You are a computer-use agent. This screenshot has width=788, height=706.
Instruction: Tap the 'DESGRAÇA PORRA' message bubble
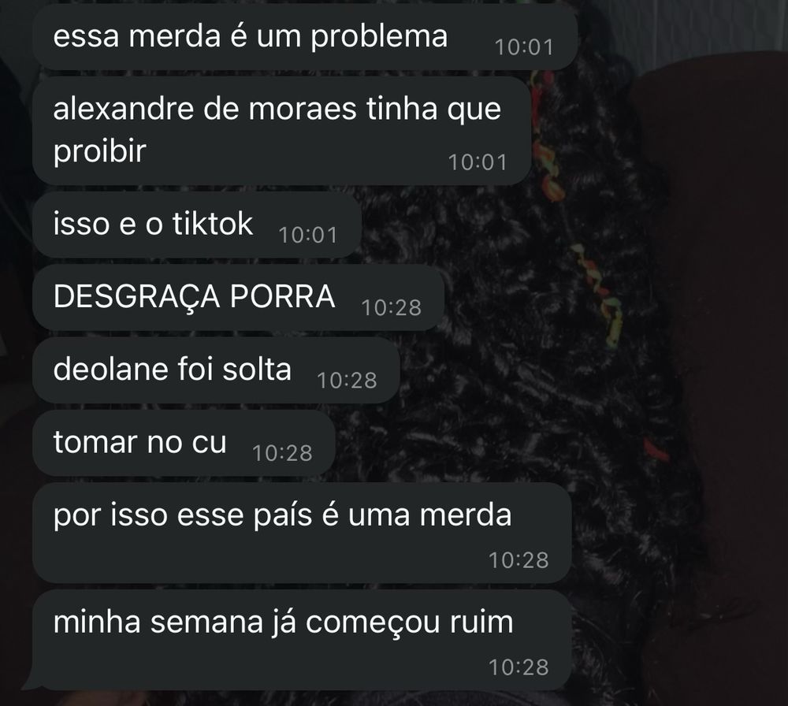pyautogui.click(x=238, y=298)
